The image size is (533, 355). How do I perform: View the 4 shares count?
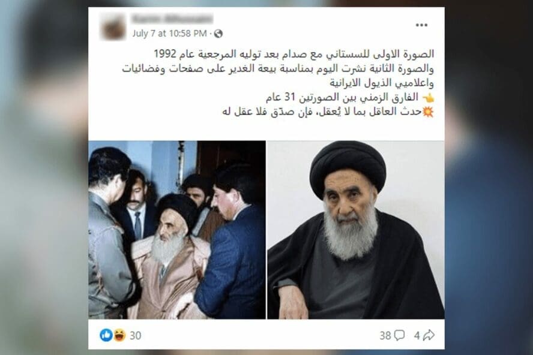click(x=417, y=336)
